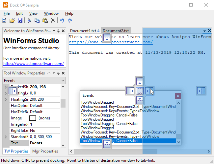The height and width of the screenshot is (164, 214).
Task: Open the Window menu
Action: [x=51, y=13]
